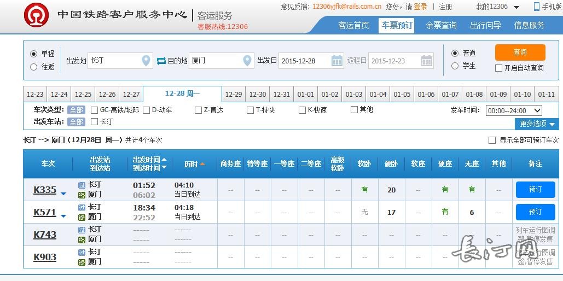Screen dimensions: 563x281
Task: Book K335 with 预订 button
Action: [x=535, y=190]
